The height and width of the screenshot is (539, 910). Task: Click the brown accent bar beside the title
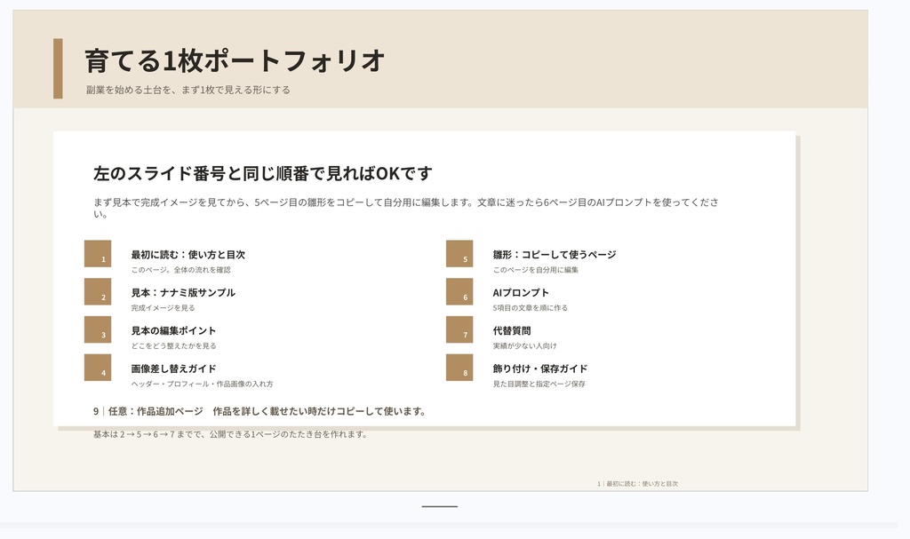58,68
